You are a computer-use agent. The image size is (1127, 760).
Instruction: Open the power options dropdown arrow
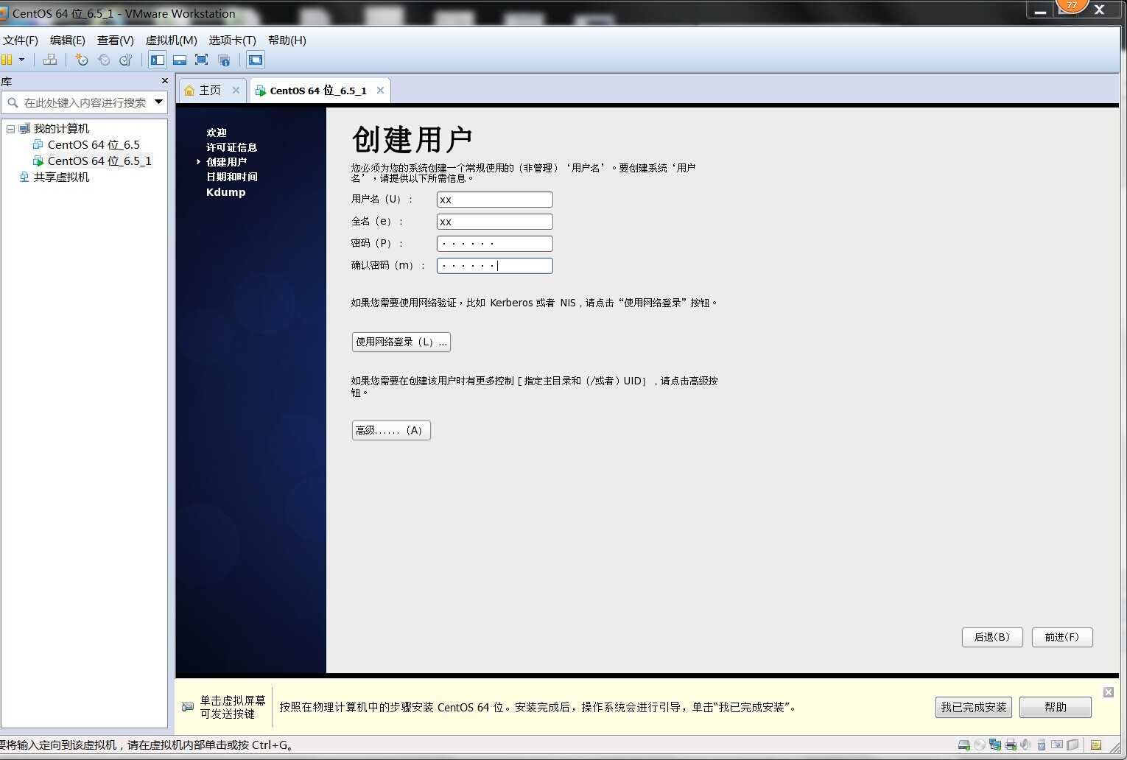(x=21, y=60)
